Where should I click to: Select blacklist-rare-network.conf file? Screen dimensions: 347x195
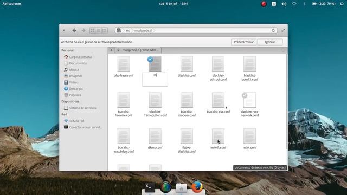pos(249,105)
